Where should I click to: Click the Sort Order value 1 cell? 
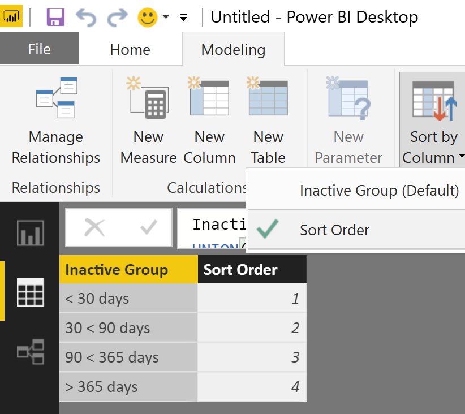(x=252, y=299)
